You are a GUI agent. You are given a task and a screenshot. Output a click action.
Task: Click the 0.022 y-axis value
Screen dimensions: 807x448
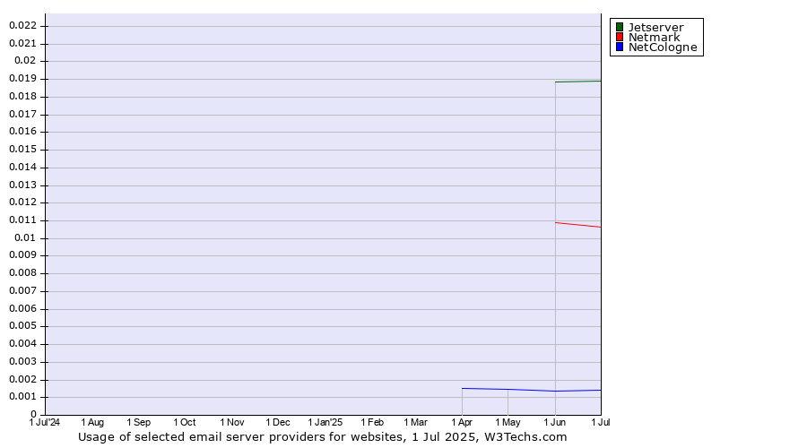22,25
